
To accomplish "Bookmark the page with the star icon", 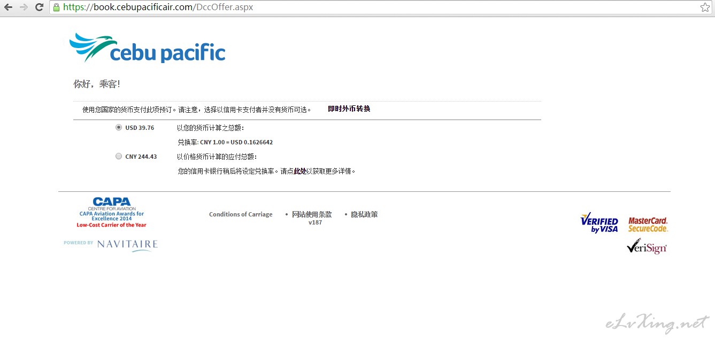I will [x=705, y=7].
